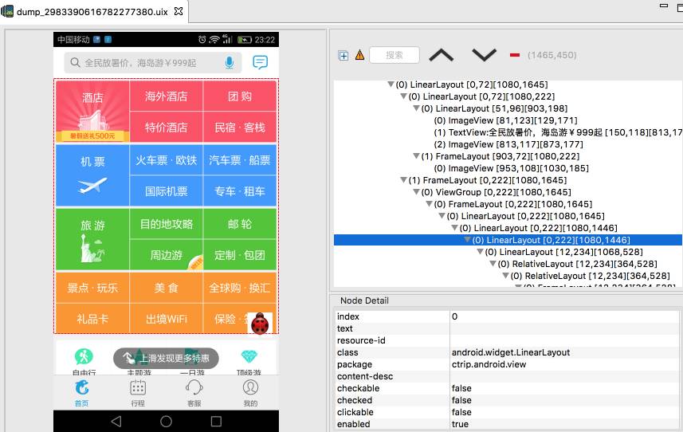Tap the 机票 flight tile with airplane
The width and height of the screenshot is (683, 432).
point(92,175)
